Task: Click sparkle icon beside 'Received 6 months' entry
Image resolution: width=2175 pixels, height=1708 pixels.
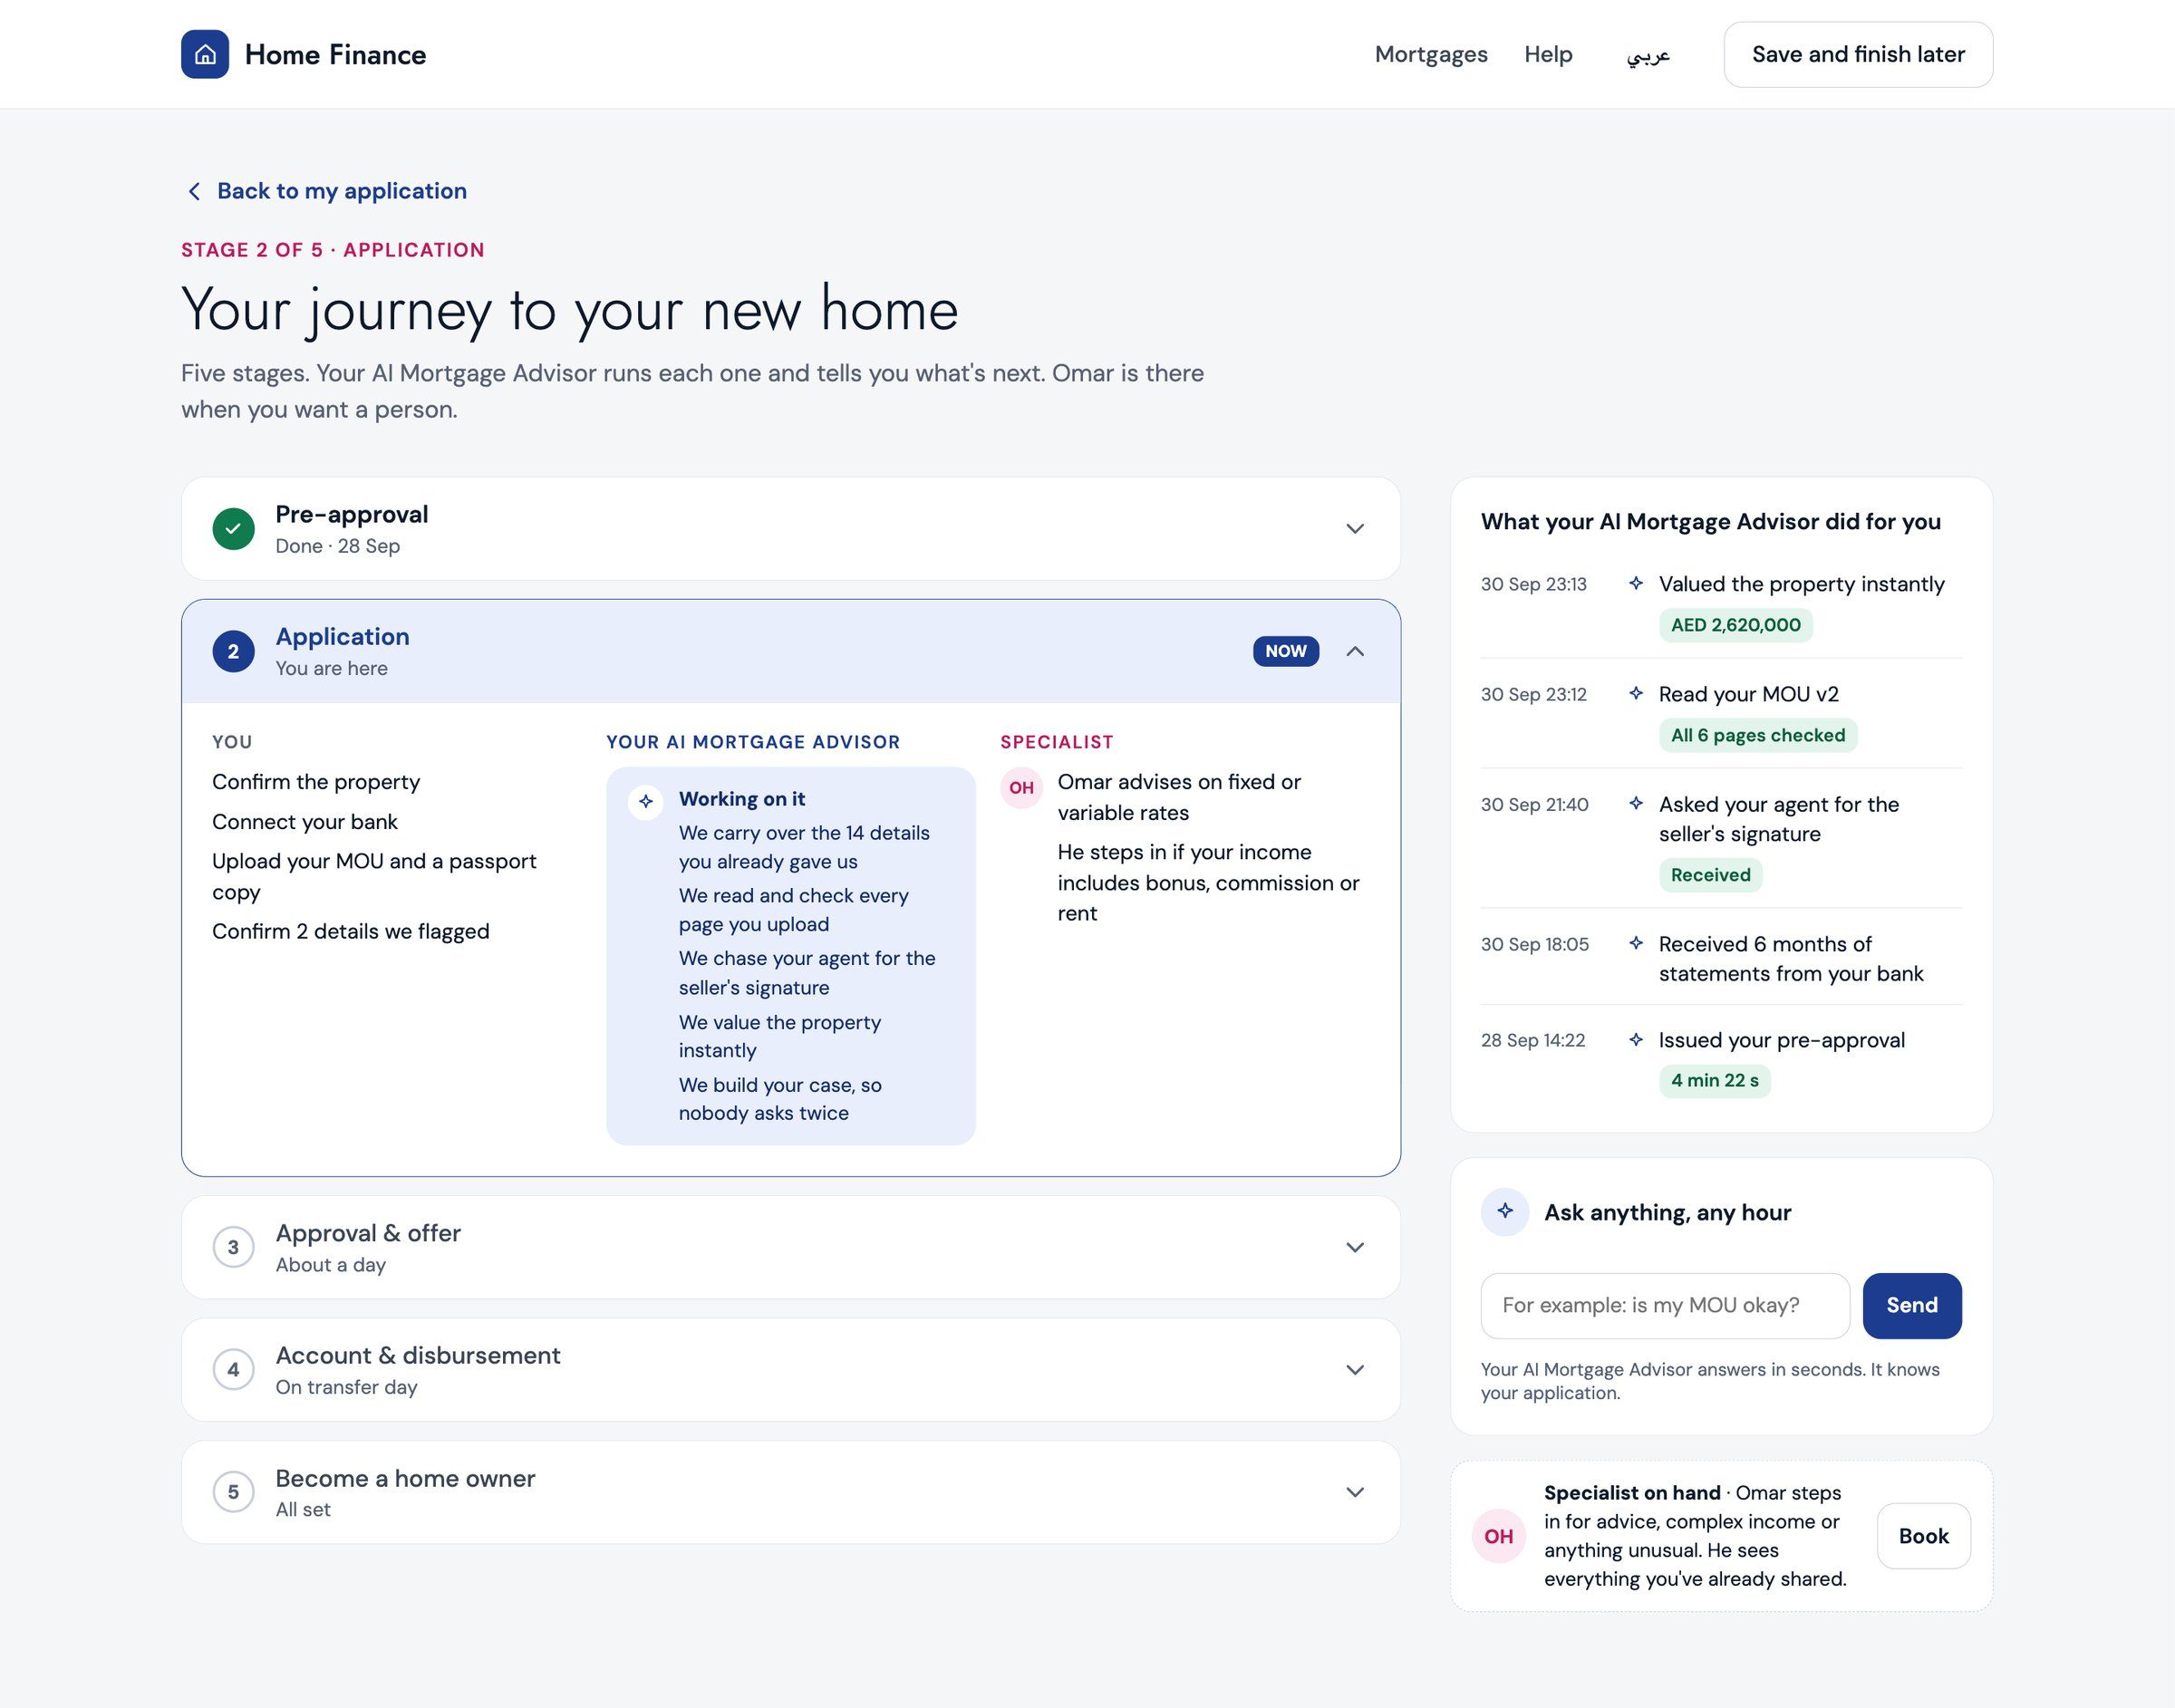Action: [1636, 943]
